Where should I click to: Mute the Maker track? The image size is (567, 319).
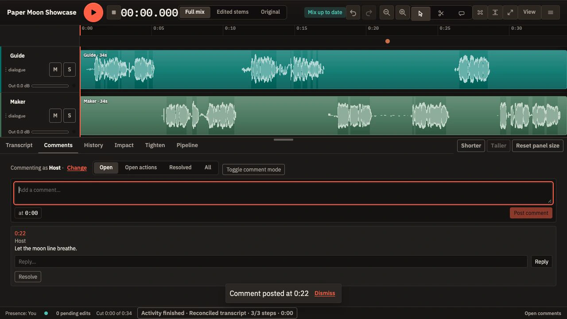click(55, 116)
